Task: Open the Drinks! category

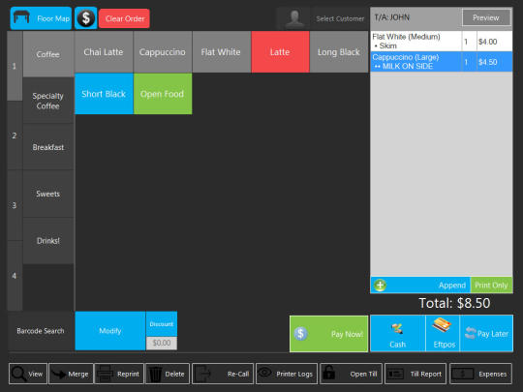Action: tap(48, 241)
